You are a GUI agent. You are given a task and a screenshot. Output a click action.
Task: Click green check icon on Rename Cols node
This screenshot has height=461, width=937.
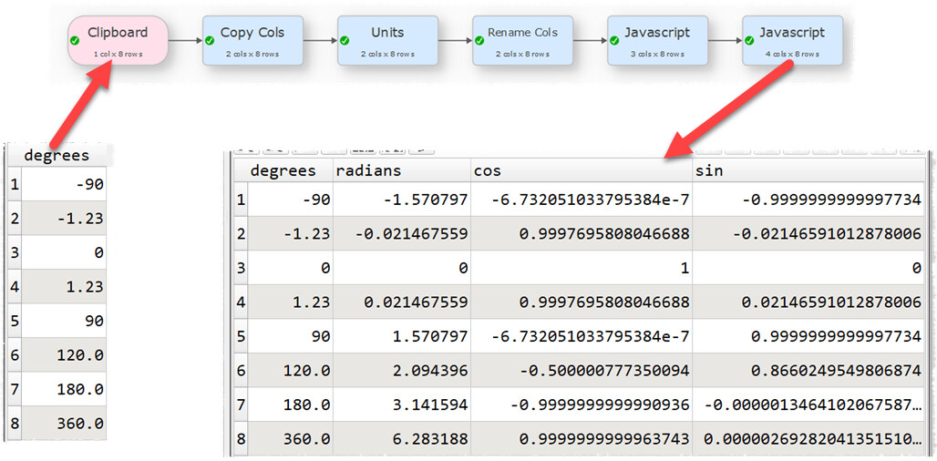click(479, 41)
